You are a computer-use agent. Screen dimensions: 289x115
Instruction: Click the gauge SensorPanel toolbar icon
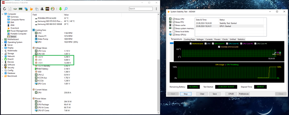click(x=53, y=9)
